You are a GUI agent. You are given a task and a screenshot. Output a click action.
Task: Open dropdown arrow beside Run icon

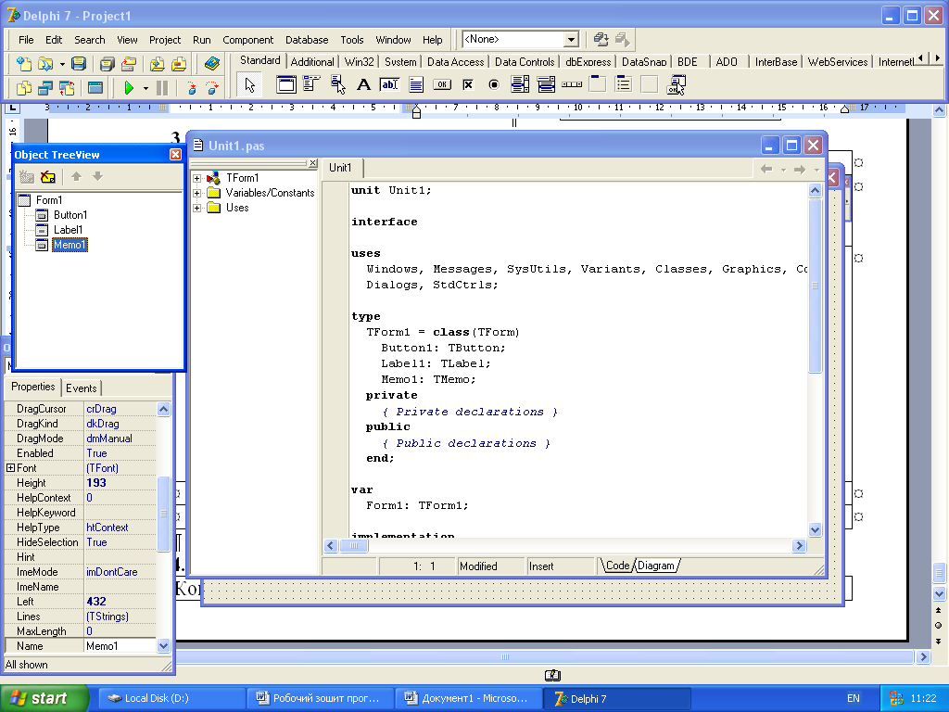[146, 88]
